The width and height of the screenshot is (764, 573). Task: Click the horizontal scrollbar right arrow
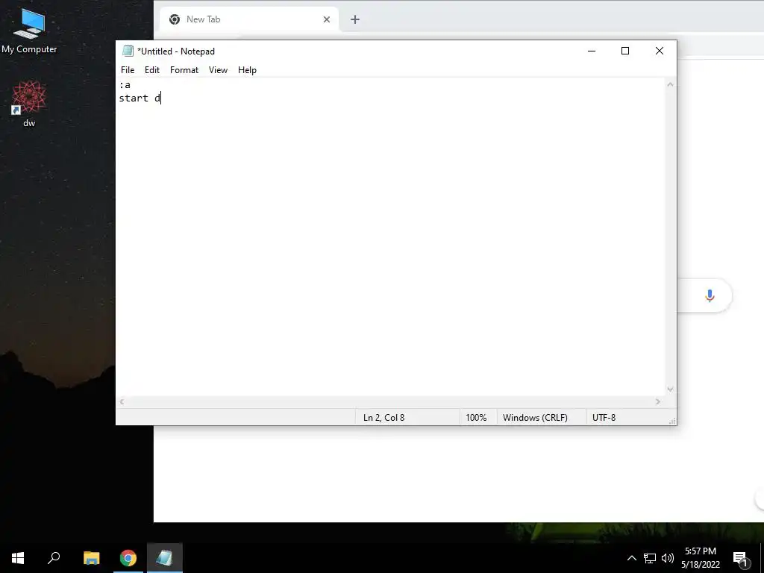tap(658, 402)
